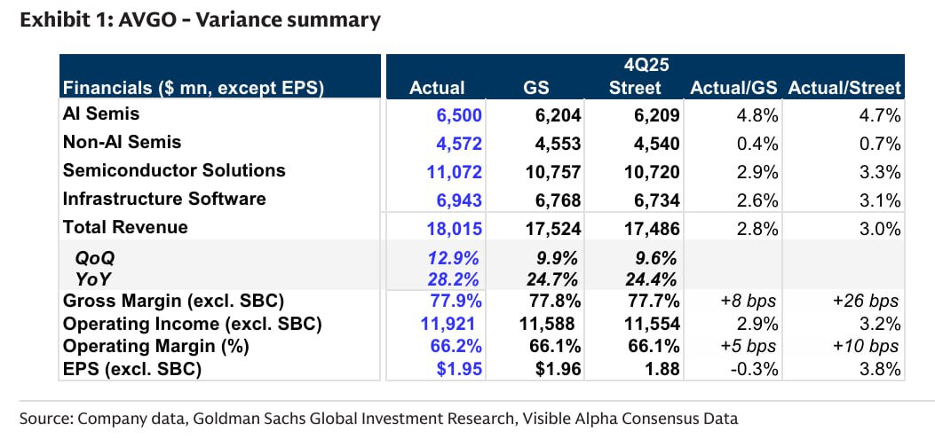Viewport: 935px width, 439px height.
Task: Select the Actual/GS column header
Action: tap(733, 88)
